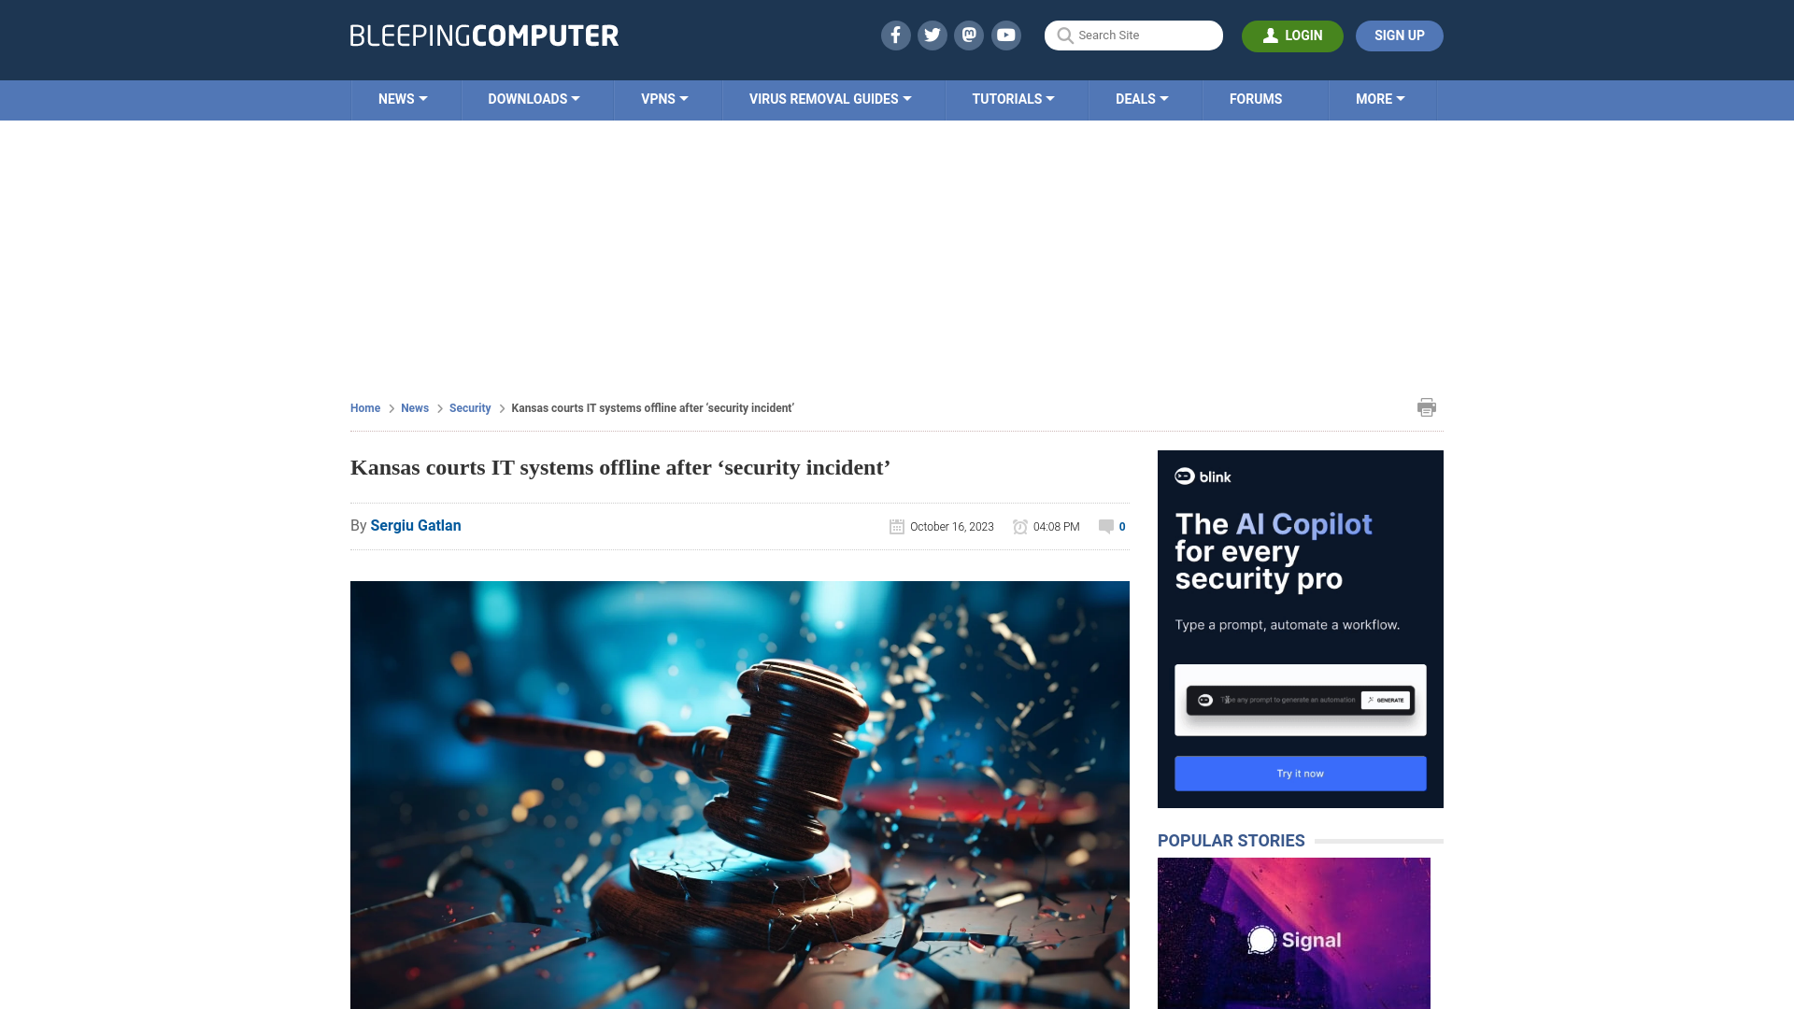Expand the VIRUS REMOVAL GUIDES dropdown
This screenshot has width=1794, height=1009.
coord(829,98)
